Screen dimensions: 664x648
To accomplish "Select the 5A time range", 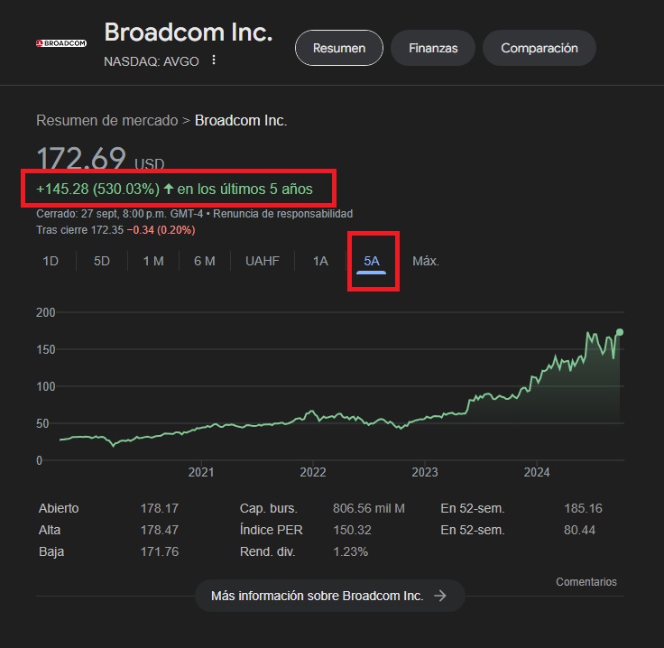I will (x=372, y=262).
